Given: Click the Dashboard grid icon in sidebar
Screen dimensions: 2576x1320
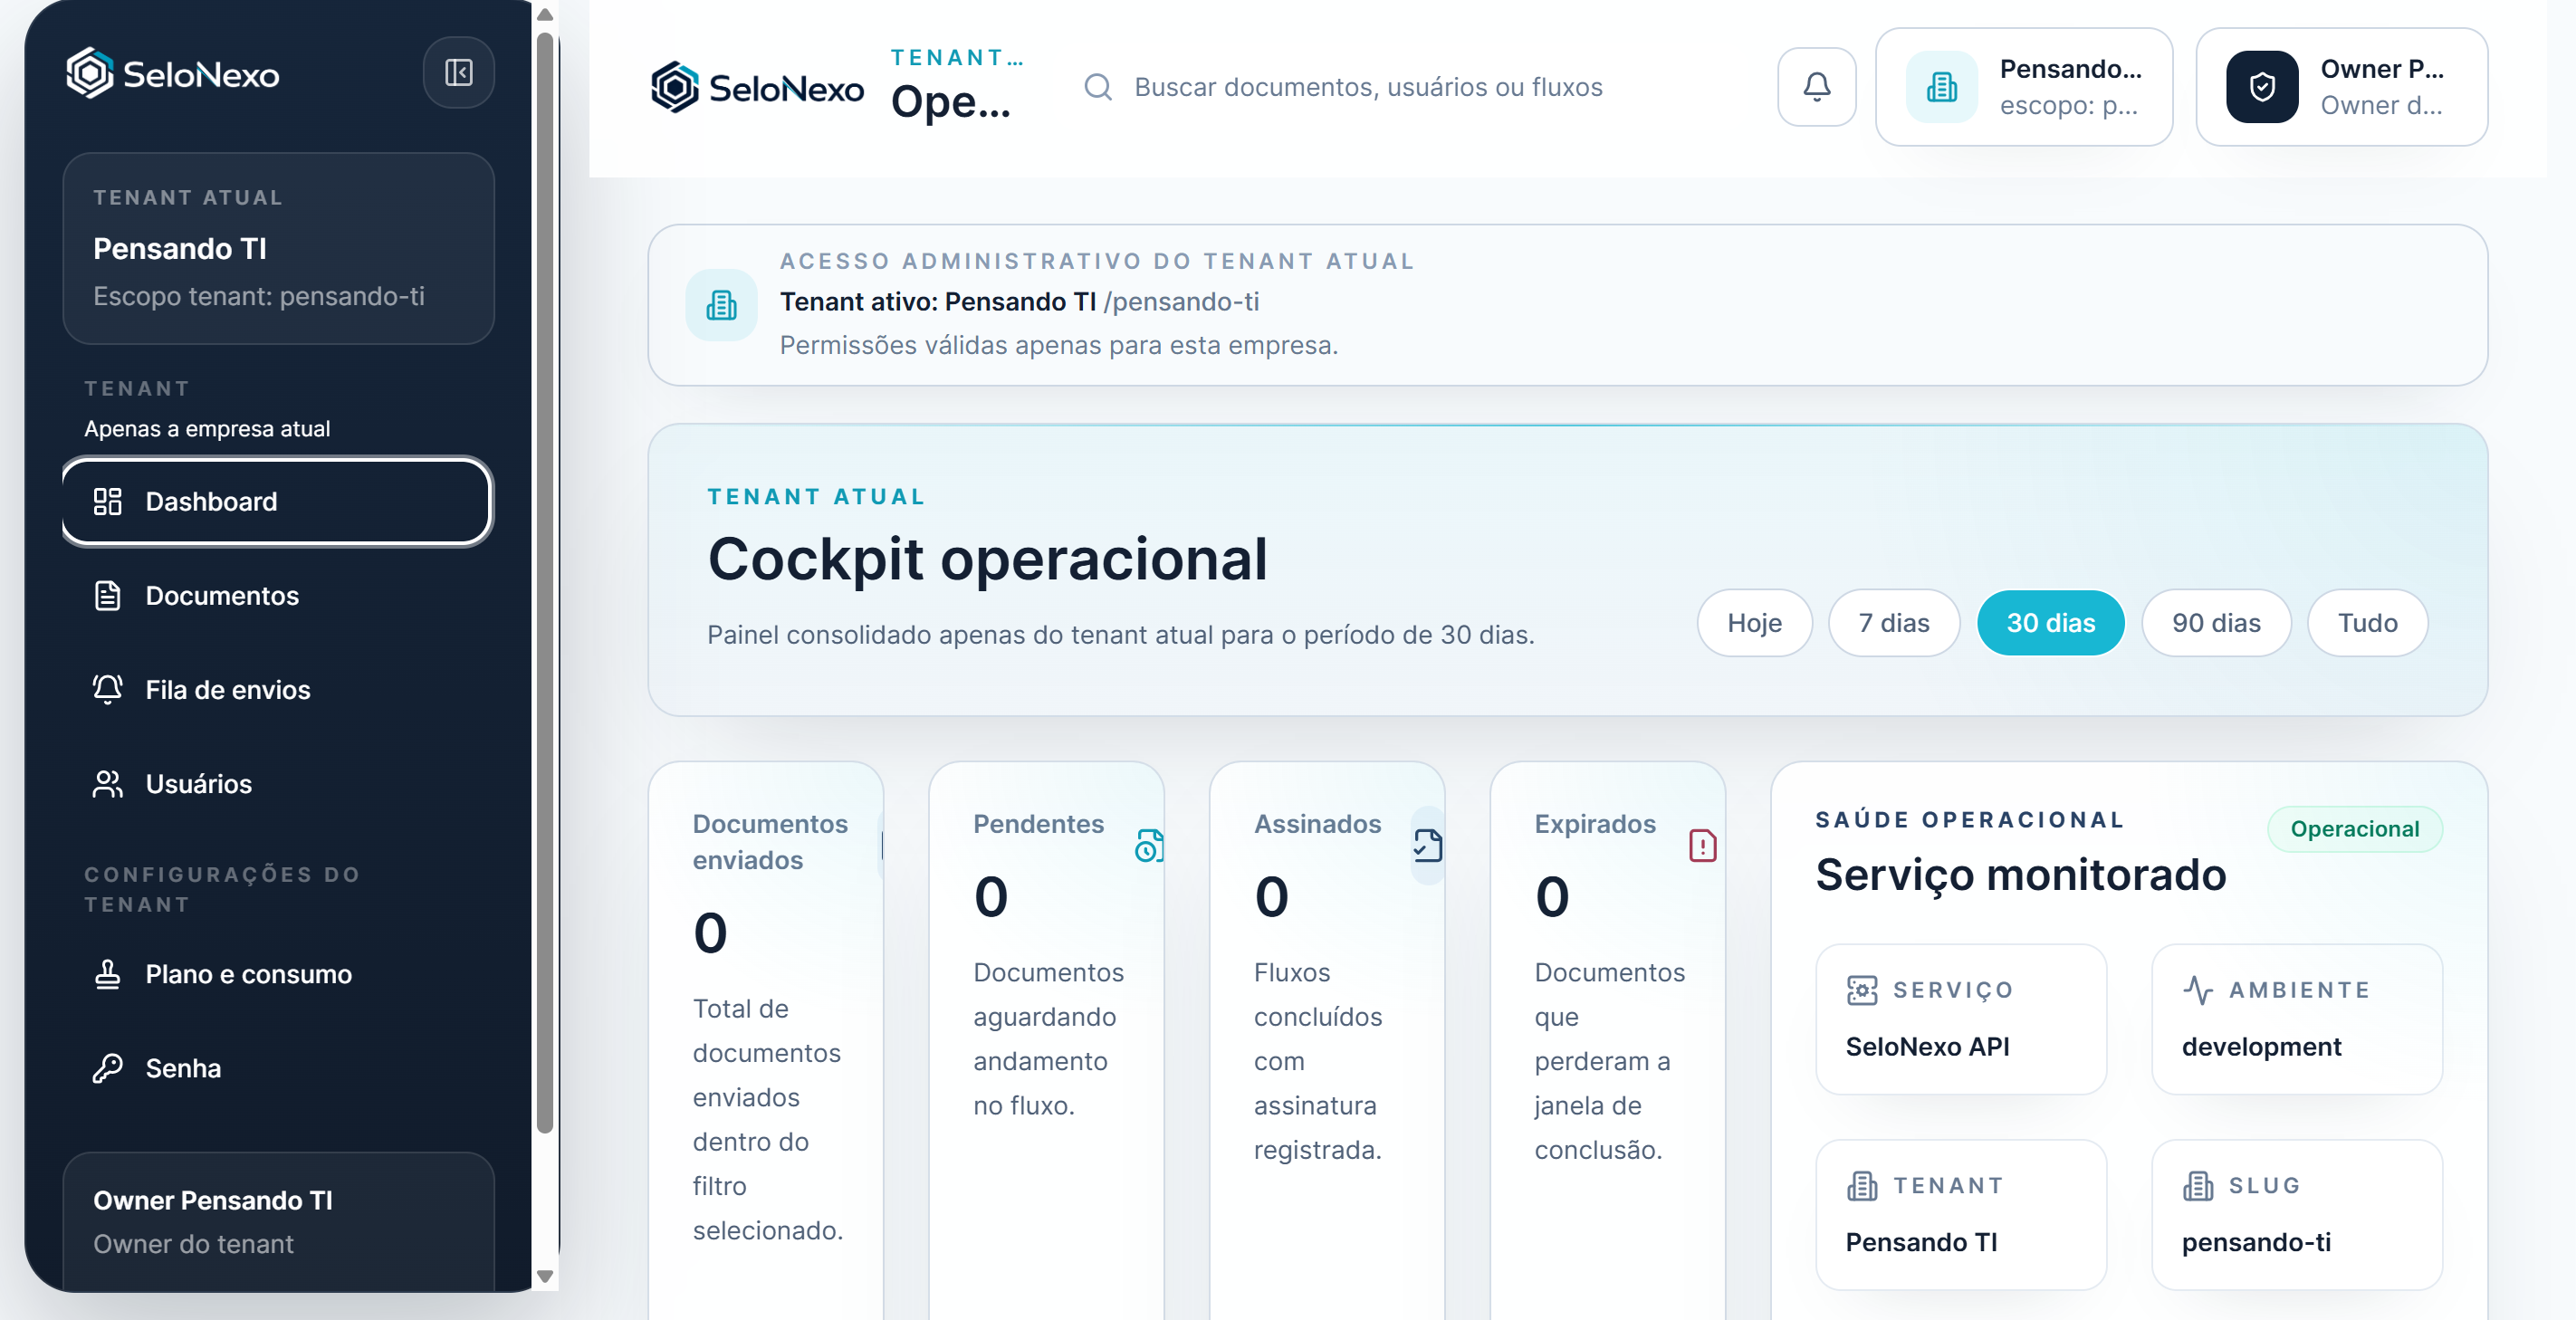Looking at the screenshot, I should click(107, 501).
